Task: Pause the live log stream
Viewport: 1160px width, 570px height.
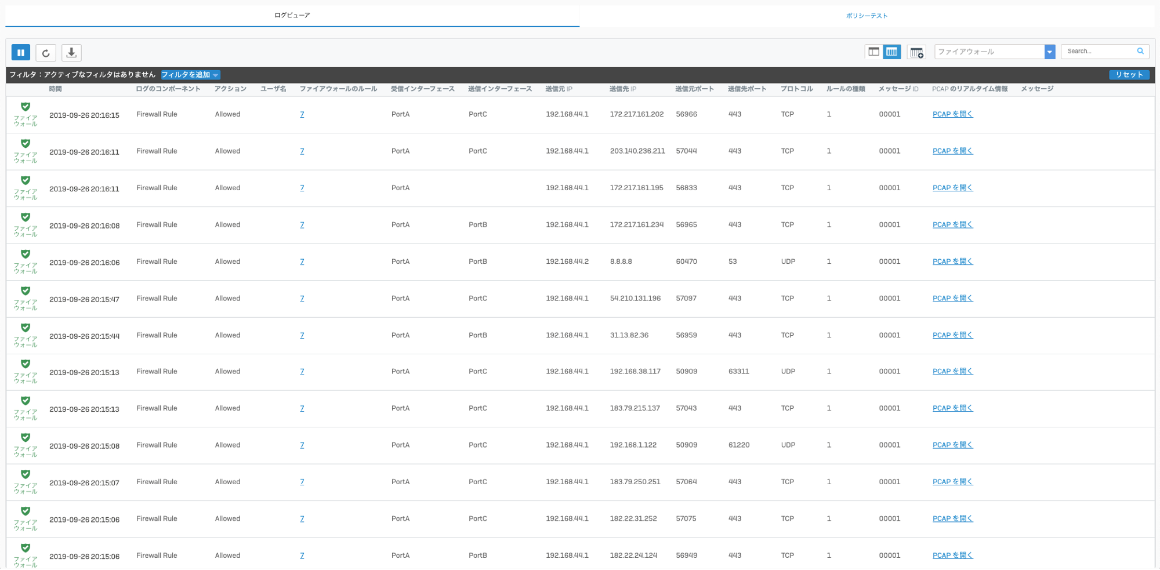Action: (x=21, y=53)
